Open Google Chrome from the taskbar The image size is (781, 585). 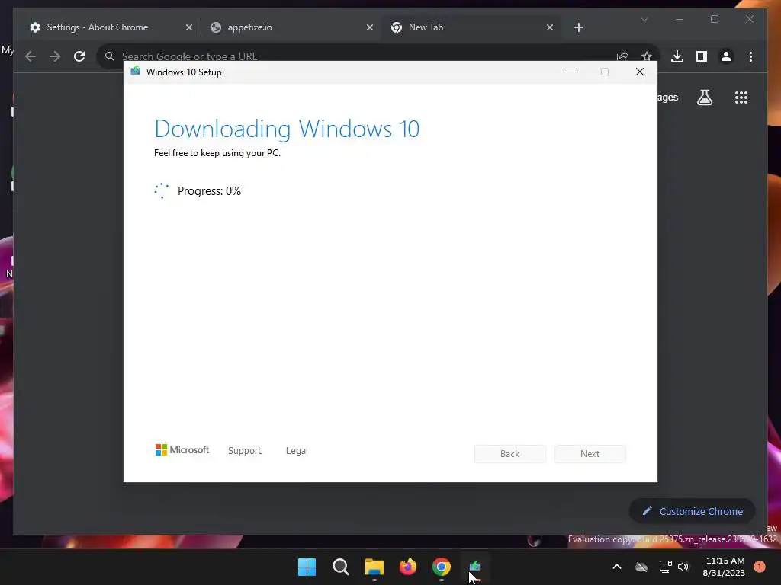(x=442, y=567)
